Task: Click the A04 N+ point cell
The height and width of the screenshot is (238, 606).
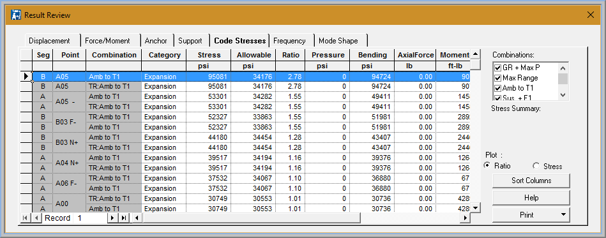Action: (x=70, y=163)
